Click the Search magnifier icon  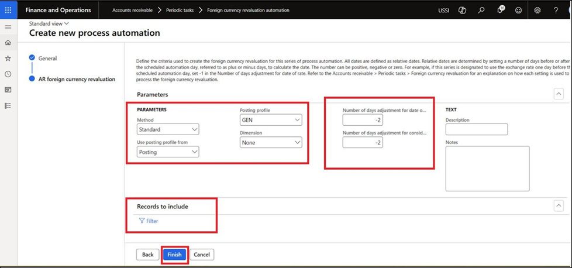click(481, 10)
